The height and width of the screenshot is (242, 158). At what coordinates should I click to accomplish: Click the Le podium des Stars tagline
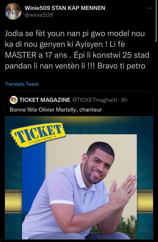tap(43, 140)
